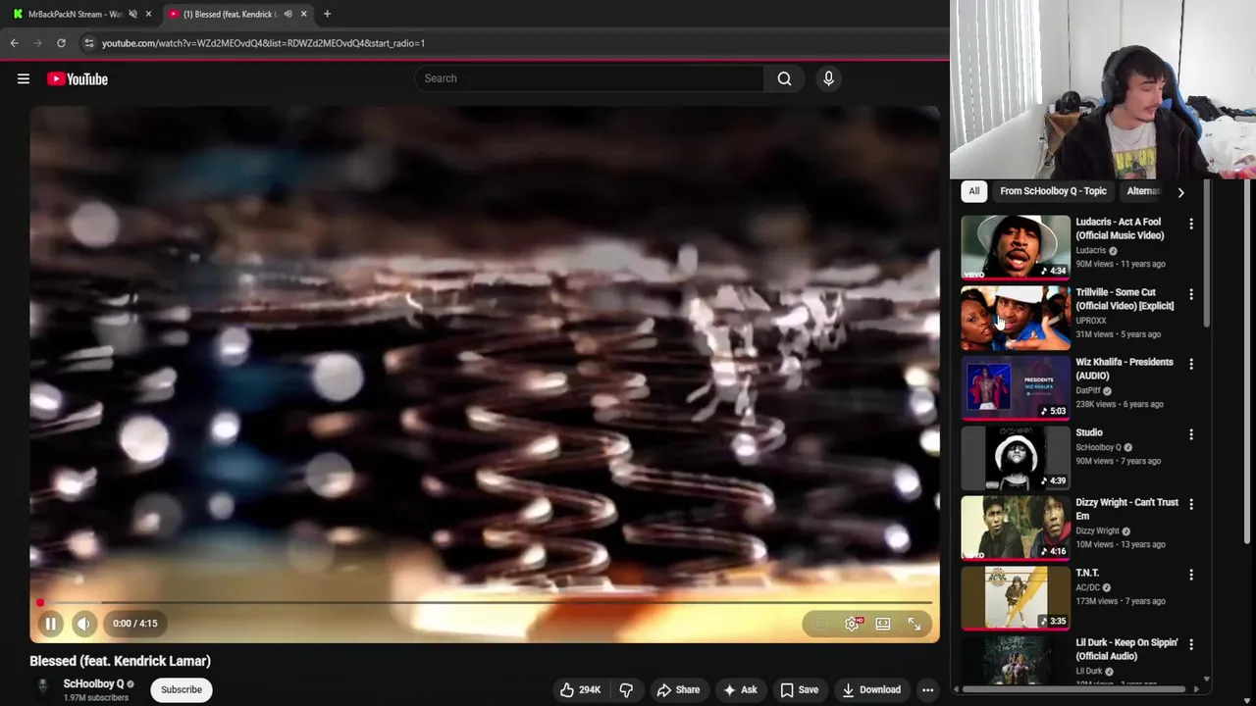Open Dizzy Wright - Can't Trust Em title
Screen dimensions: 1256x706
pyautogui.click(x=1127, y=509)
